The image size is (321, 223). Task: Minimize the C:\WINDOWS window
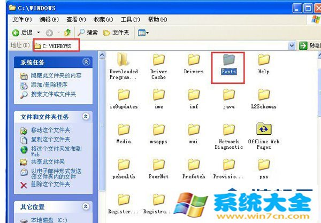tap(297, 9)
